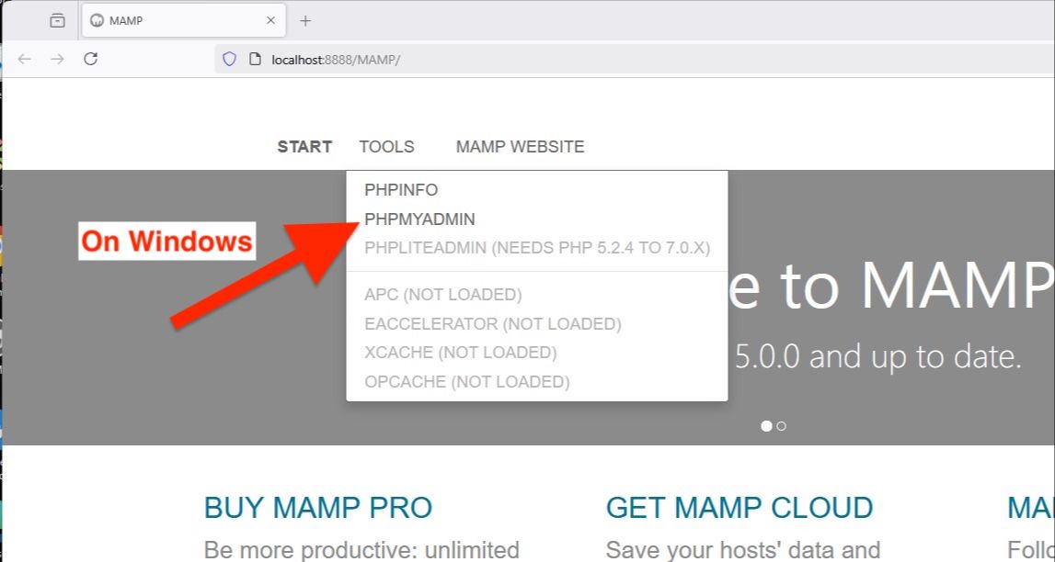Open the BUY MAMP PRO heading link
This screenshot has width=1055, height=562.
pyautogui.click(x=317, y=509)
